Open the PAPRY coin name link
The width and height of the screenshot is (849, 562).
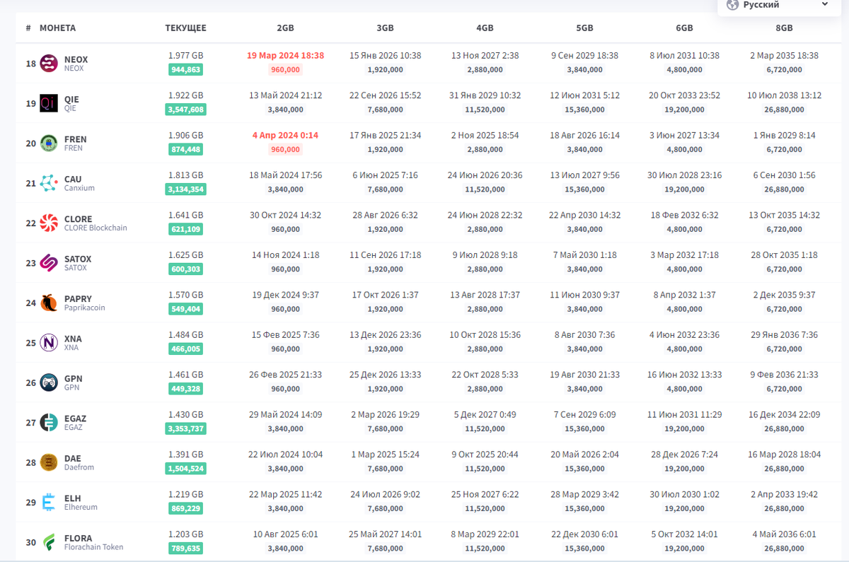(x=78, y=299)
